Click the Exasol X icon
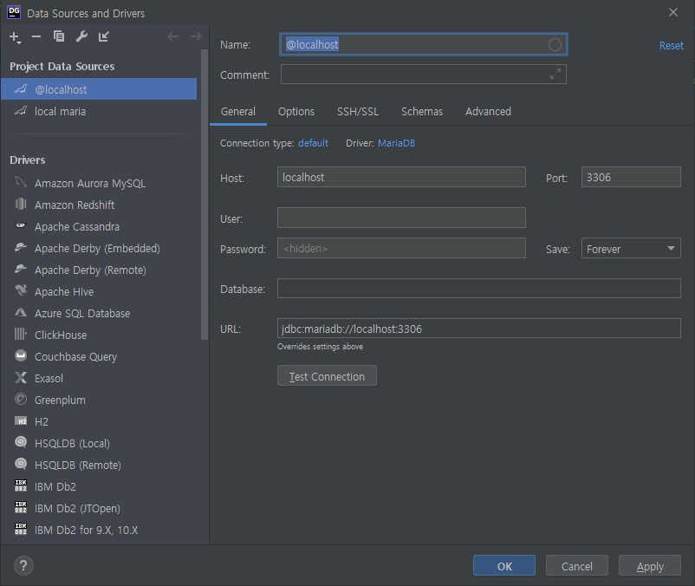Screen dimensions: 695x586 pos(21,378)
